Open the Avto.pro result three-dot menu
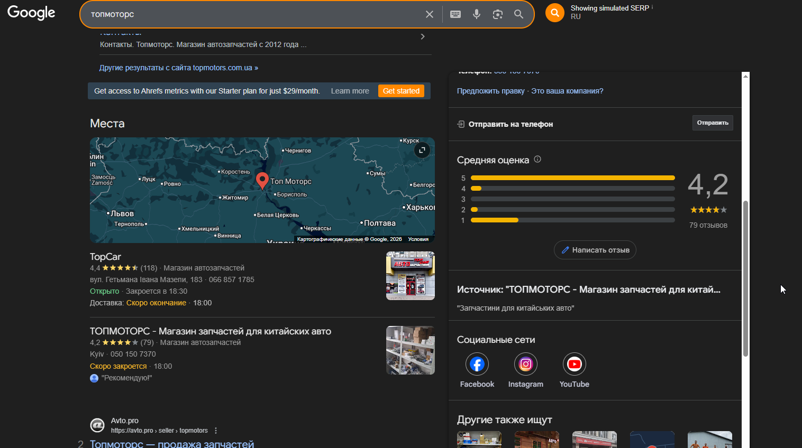This screenshot has height=448, width=802. pos(216,431)
